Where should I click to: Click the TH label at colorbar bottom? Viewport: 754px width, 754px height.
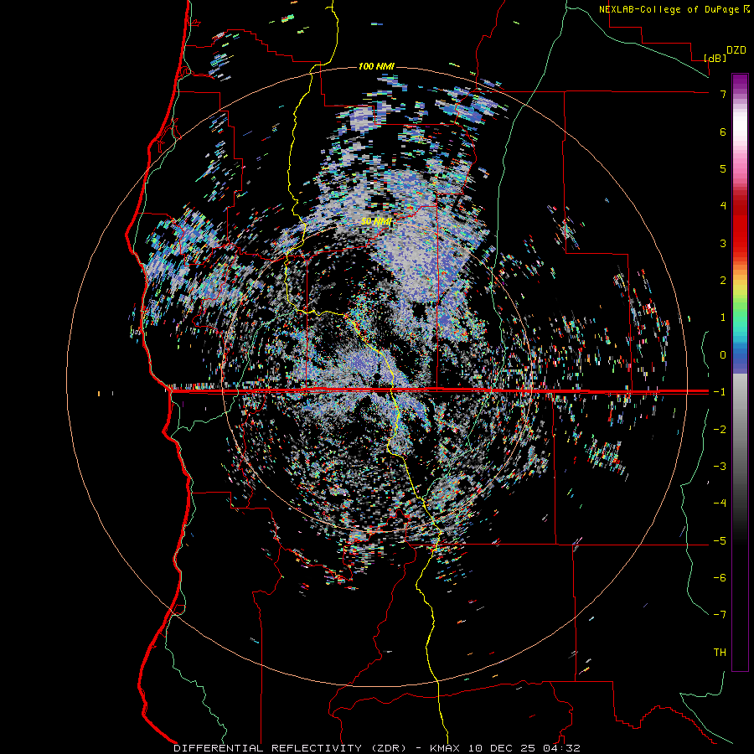[720, 653]
